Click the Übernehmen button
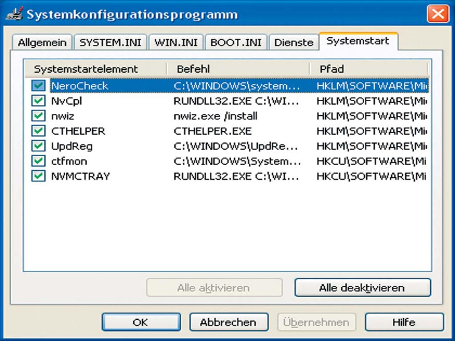Screen dimensions: 455x341 pyautogui.click(x=316, y=322)
